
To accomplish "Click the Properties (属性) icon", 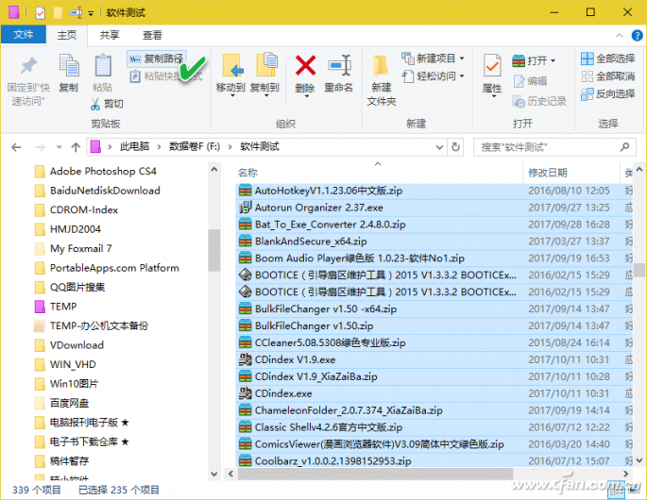I will [x=492, y=66].
